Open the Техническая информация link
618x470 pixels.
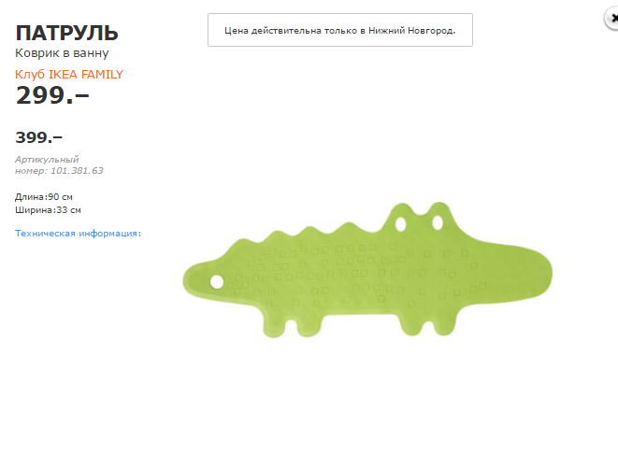click(x=78, y=234)
